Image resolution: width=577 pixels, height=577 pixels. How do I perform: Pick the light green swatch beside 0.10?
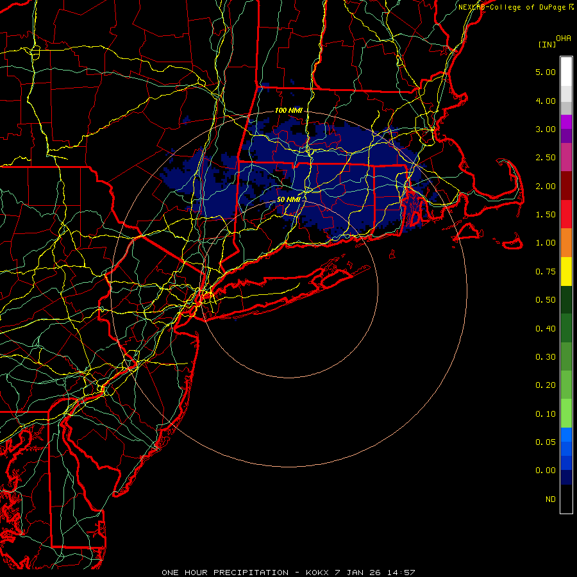pyautogui.click(x=566, y=414)
